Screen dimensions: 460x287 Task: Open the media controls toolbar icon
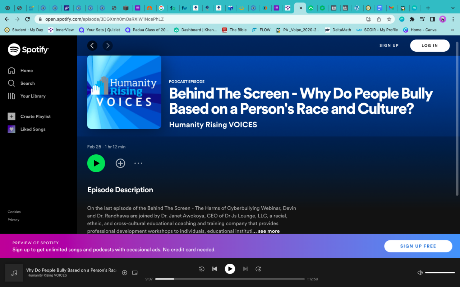(422, 19)
